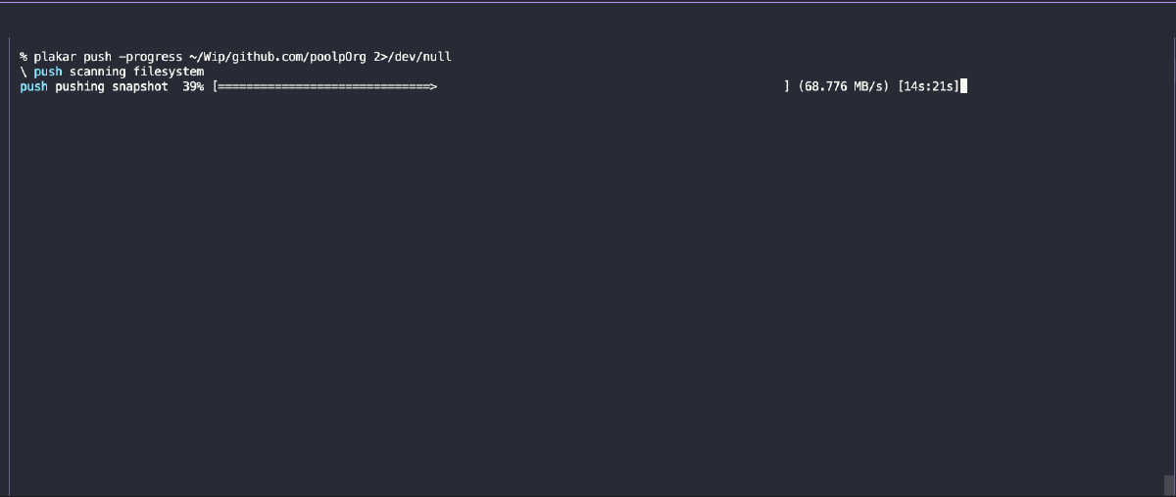Click the empty portion of the progress bar

click(611, 87)
